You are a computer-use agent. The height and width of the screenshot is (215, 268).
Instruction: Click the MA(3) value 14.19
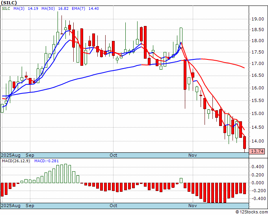[x=33, y=9]
